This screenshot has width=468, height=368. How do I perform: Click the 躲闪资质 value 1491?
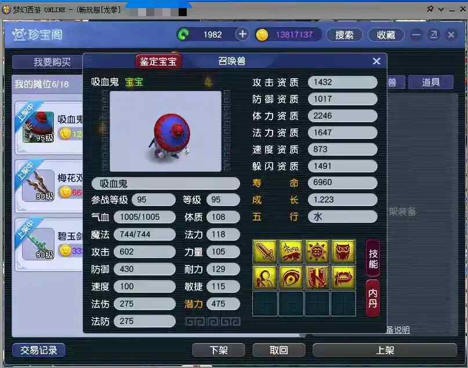click(343, 166)
